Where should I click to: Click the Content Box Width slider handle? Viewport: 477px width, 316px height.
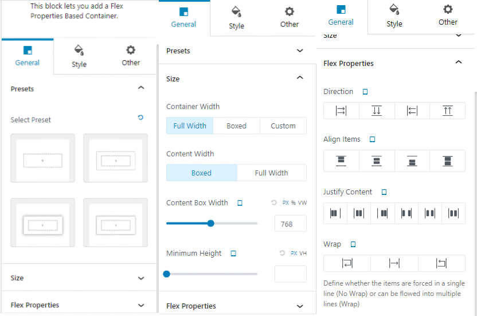pos(210,224)
